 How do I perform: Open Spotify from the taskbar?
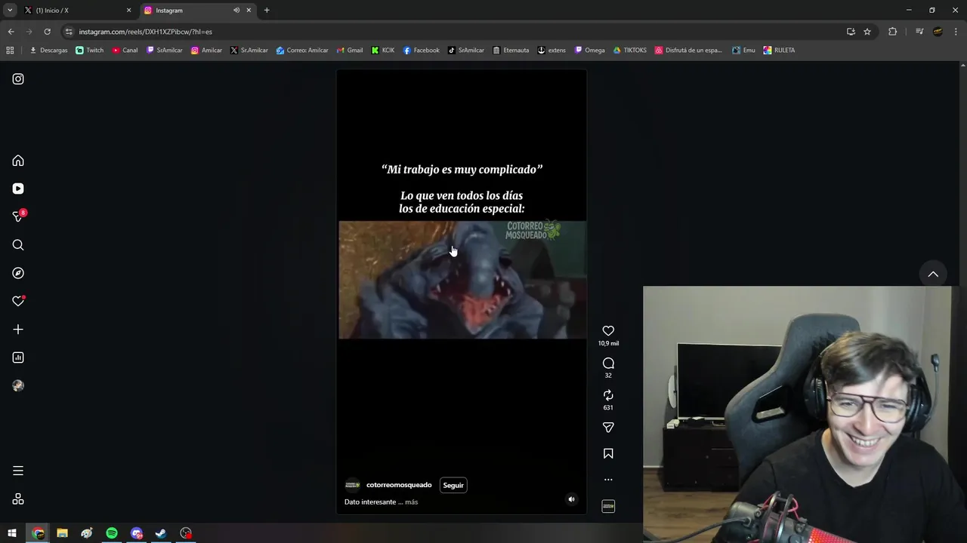[x=112, y=533]
